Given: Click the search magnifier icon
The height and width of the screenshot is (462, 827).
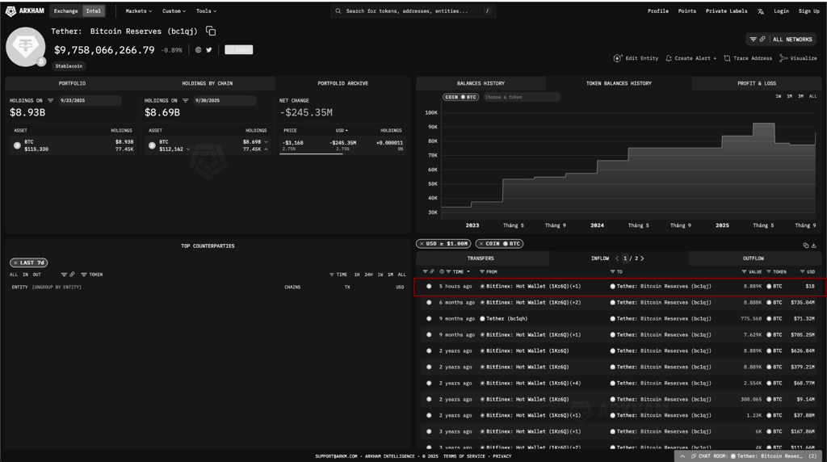Looking at the screenshot, I should 338,10.
